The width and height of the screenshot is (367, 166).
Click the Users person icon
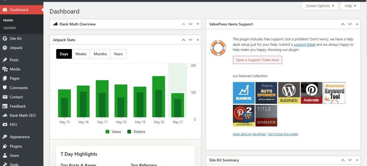coord(5,156)
